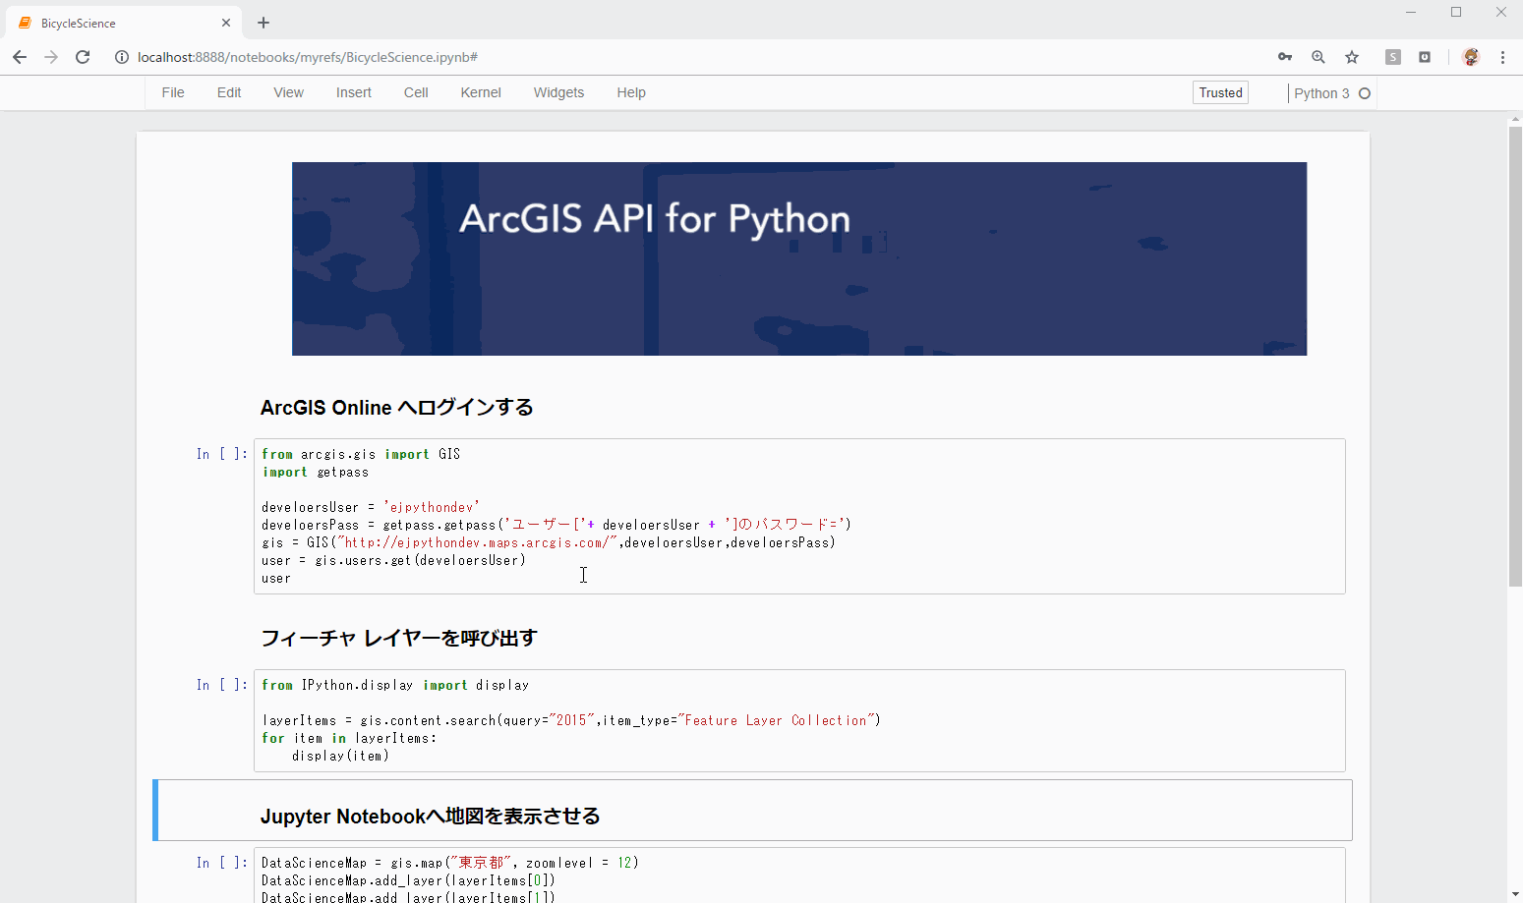The image size is (1523, 903).
Task: Open saved passwords key icon
Action: click(x=1285, y=57)
